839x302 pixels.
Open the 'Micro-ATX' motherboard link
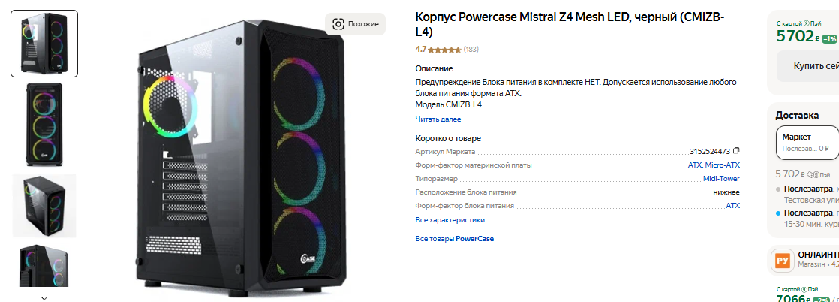coord(723,165)
